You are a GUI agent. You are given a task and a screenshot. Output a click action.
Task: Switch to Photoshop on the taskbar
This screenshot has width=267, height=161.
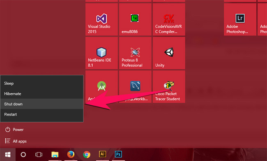click(118, 154)
